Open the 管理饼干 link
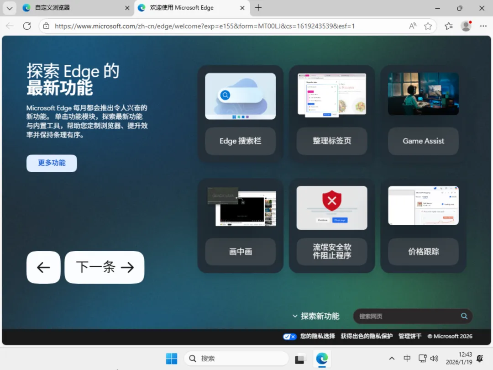The image size is (493, 370). tap(409, 336)
